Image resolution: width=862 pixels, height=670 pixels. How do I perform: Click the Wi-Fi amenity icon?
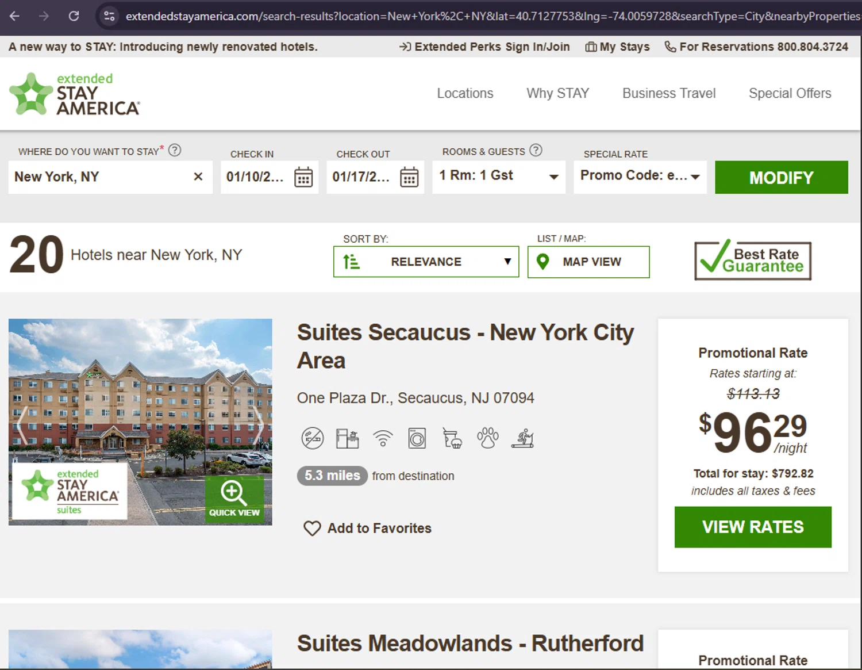[383, 439]
